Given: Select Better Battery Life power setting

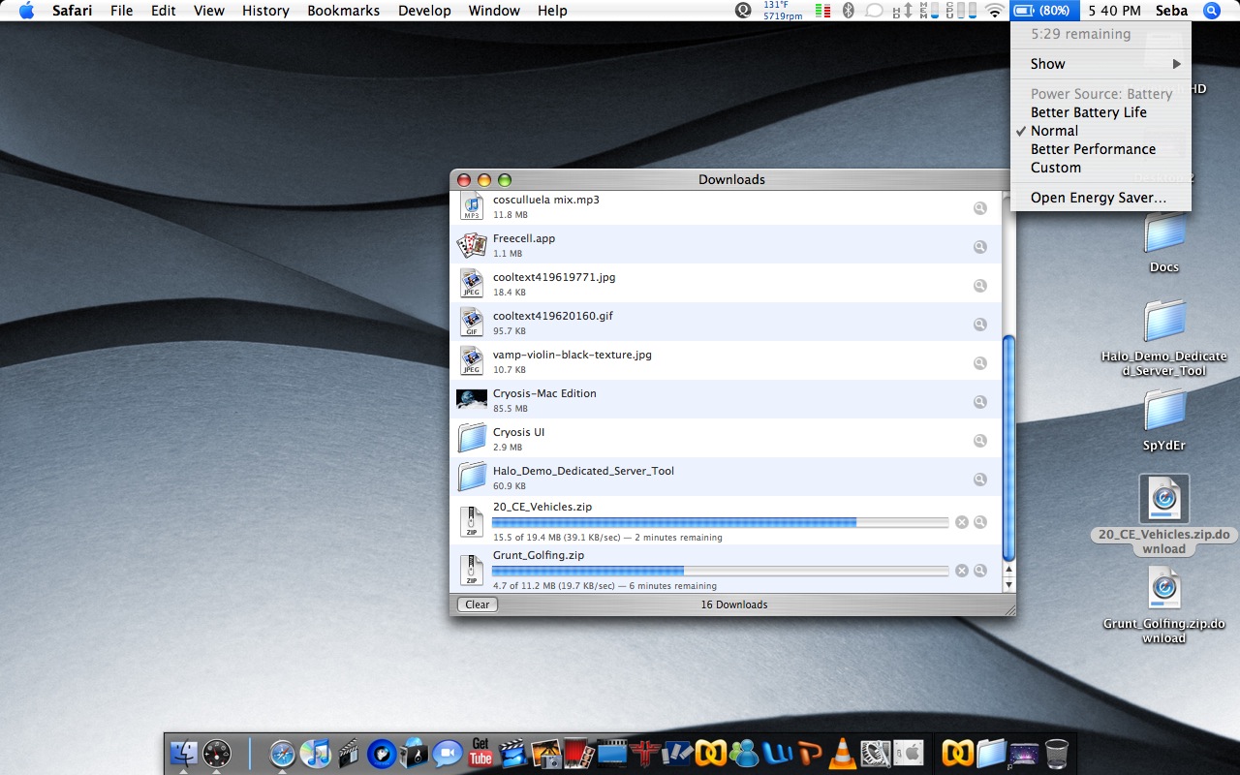Looking at the screenshot, I should click(1100, 112).
